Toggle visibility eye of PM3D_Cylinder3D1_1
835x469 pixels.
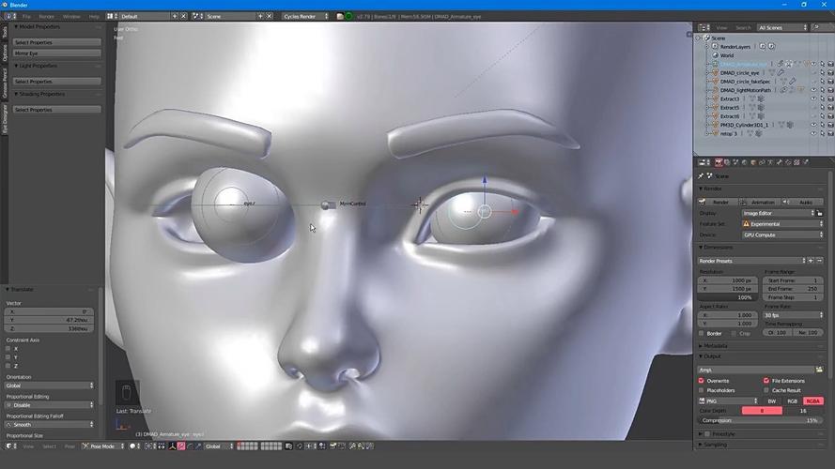tap(813, 125)
